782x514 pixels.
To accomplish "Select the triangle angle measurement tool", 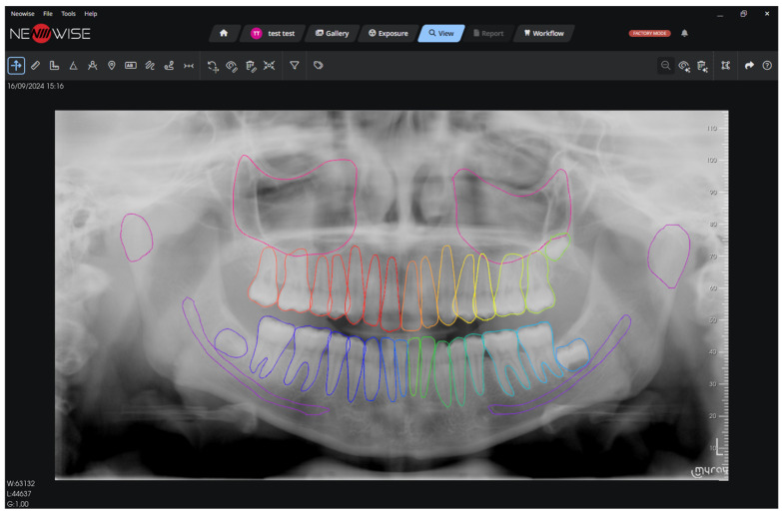I will [73, 65].
